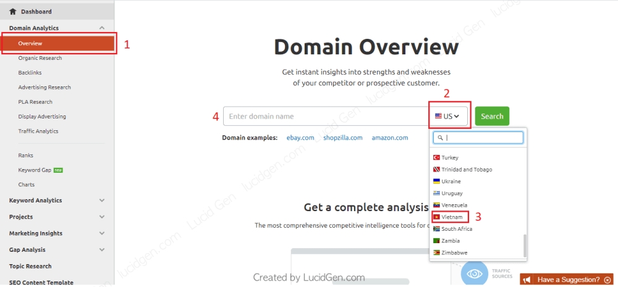Click the South Africa flag icon
Image resolution: width=618 pixels, height=287 pixels.
coord(436,229)
